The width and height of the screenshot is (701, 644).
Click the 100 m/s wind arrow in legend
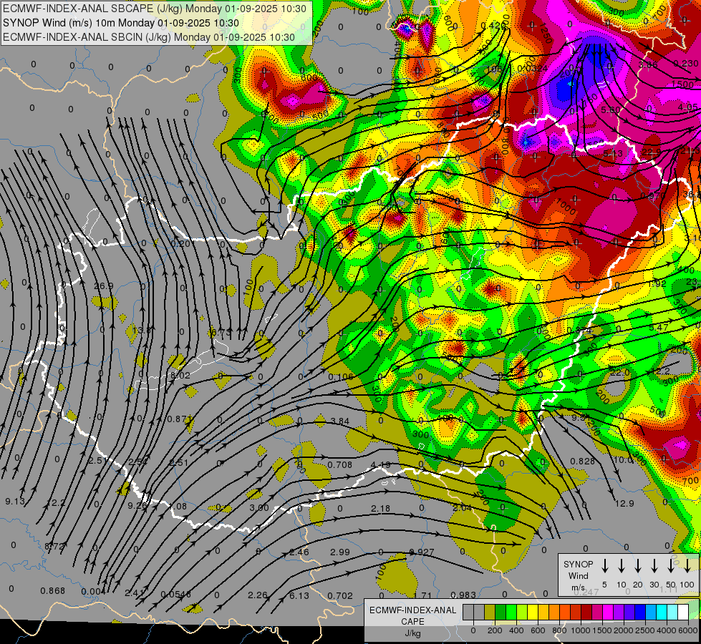pos(687,565)
